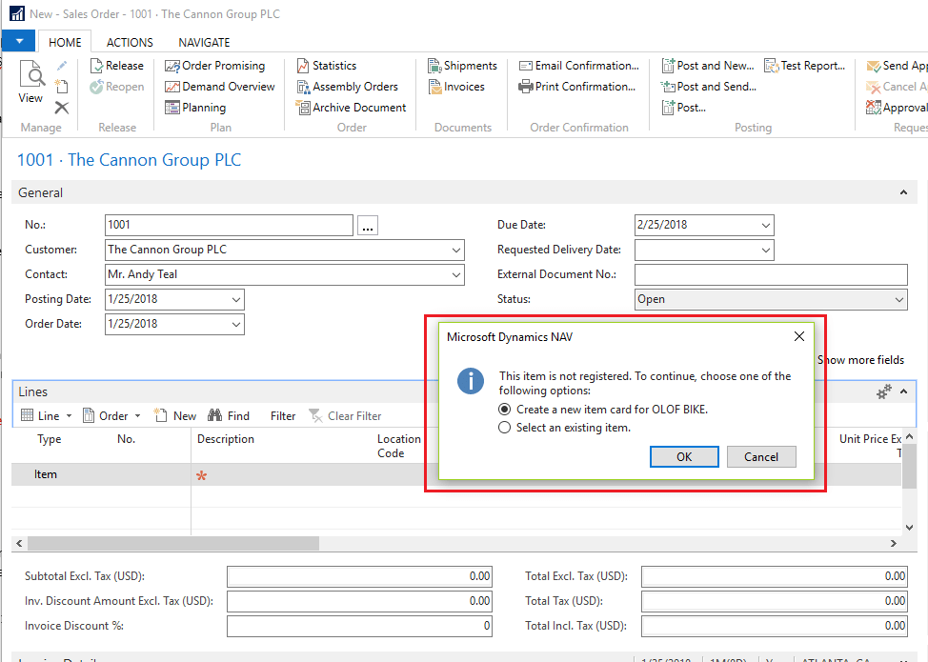Open the Posting Date picker
Viewport: 928px width, 662px height.
coord(236,300)
